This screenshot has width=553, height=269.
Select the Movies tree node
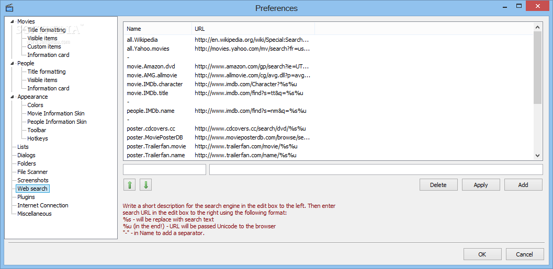(26, 21)
